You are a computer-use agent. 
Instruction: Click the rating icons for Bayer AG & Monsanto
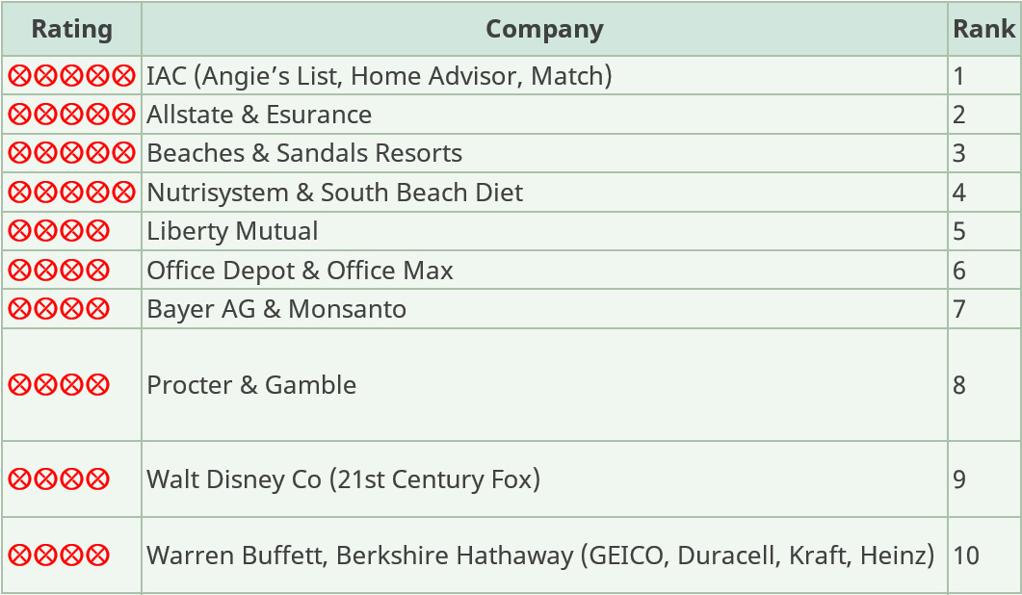[x=59, y=309]
